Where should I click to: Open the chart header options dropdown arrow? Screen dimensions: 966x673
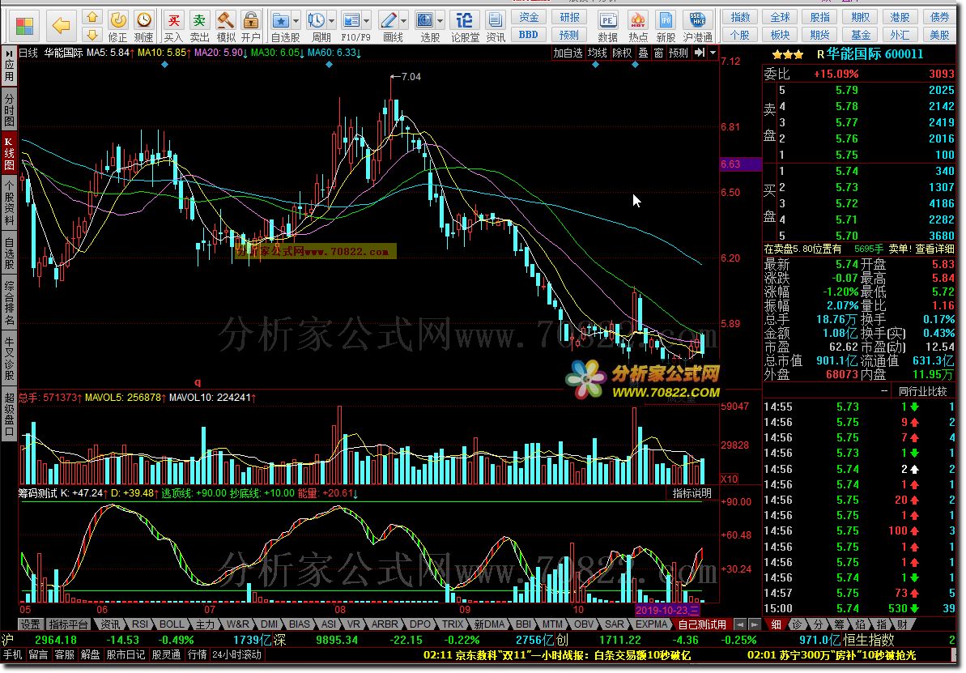point(713,53)
